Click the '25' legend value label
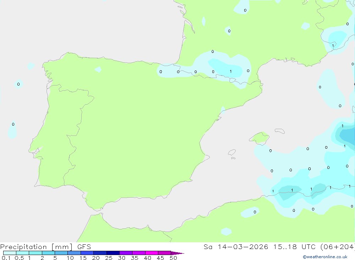Image resolution: width=355 pixels, height=260 pixels. (x=109, y=258)
